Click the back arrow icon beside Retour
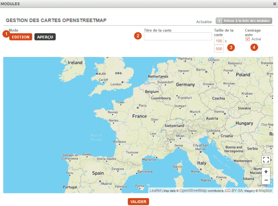Image resolution: width=278 pixels, height=206 pixels. [x=219, y=21]
